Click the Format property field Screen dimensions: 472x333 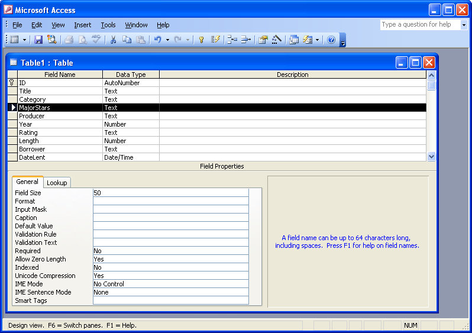(171, 201)
